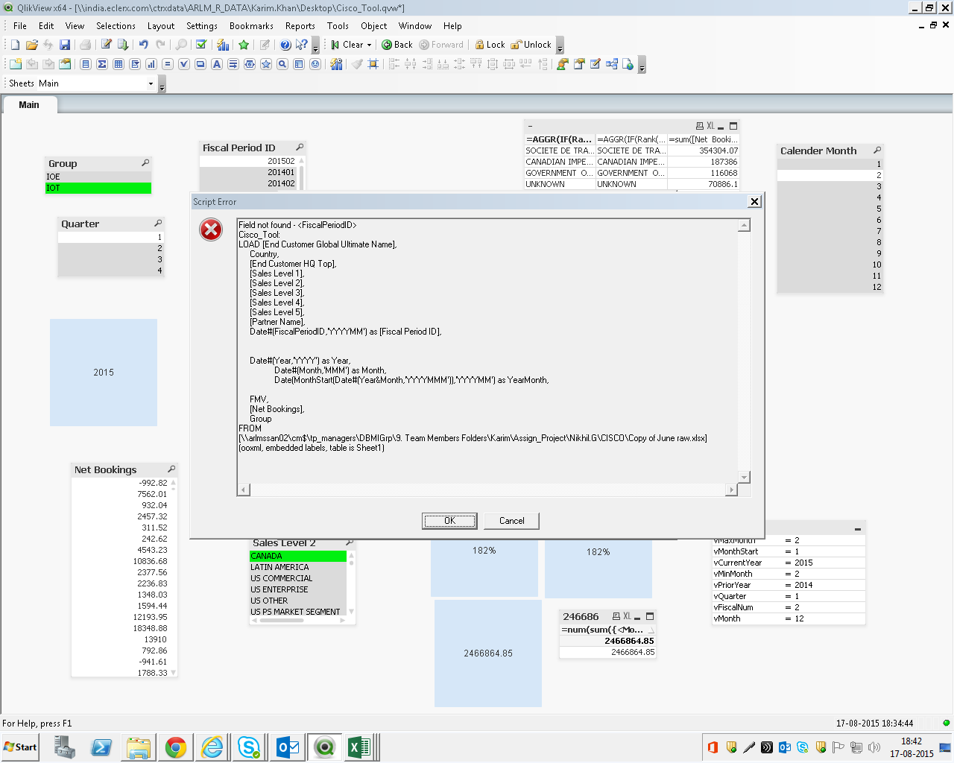Create a Bookmark Object star icon
Screen dimensions: 954x763
tap(266, 64)
